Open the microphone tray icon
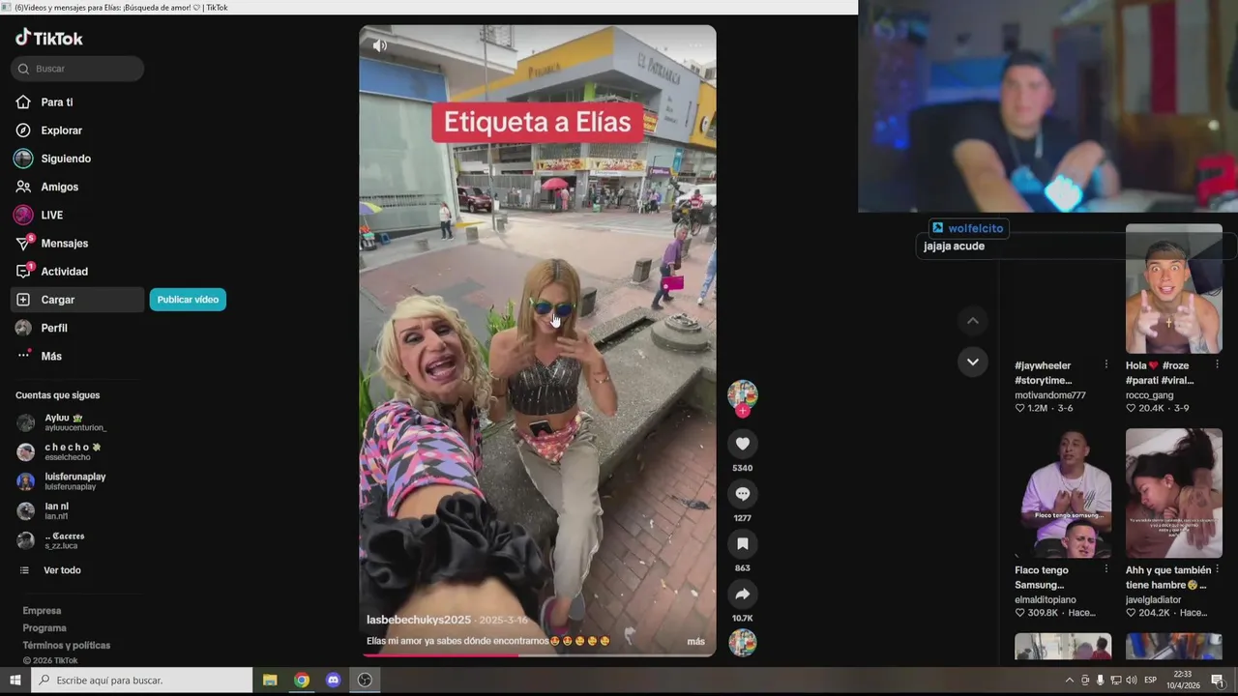The width and height of the screenshot is (1238, 696). pyautogui.click(x=1100, y=681)
